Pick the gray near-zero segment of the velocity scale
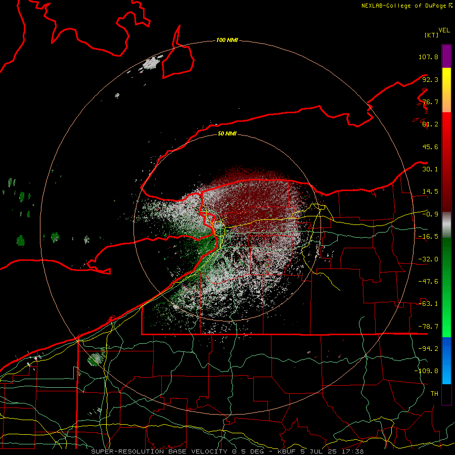 [x=446, y=225]
